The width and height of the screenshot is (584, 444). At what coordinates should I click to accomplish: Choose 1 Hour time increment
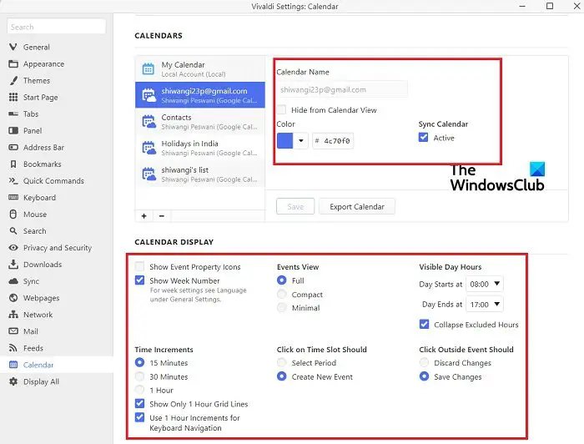coord(139,390)
